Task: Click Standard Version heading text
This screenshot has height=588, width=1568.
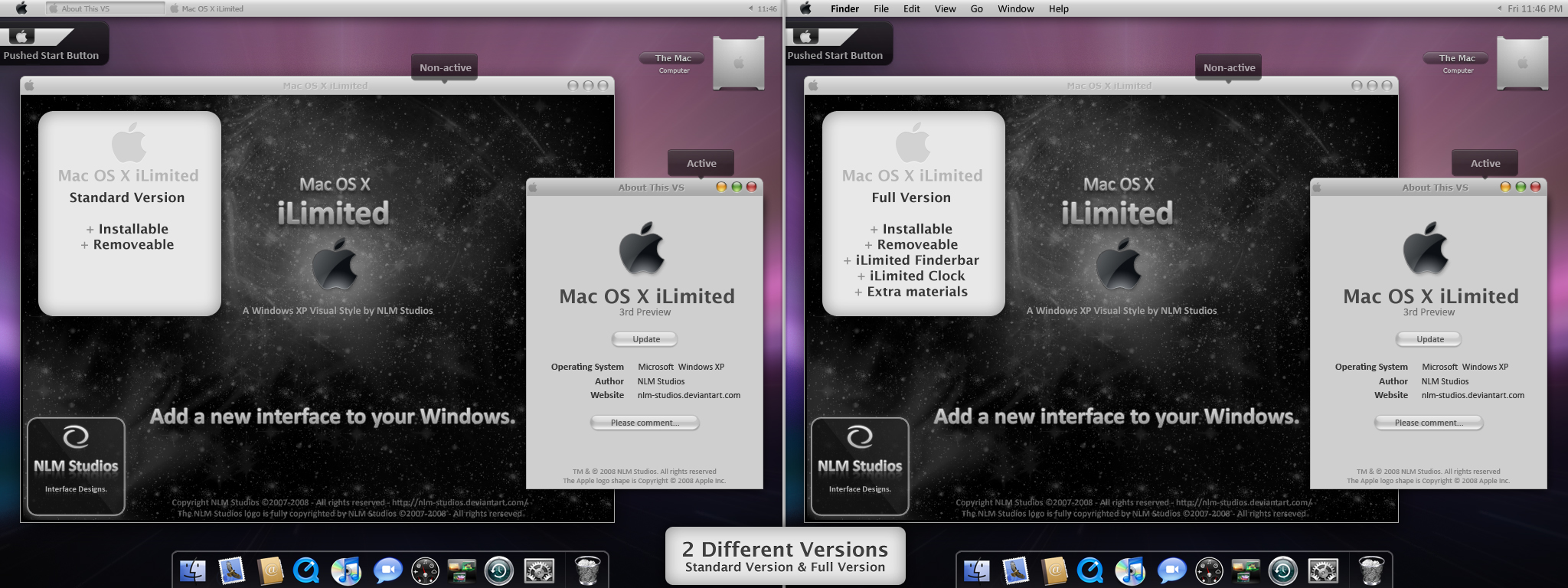Action: tap(127, 198)
